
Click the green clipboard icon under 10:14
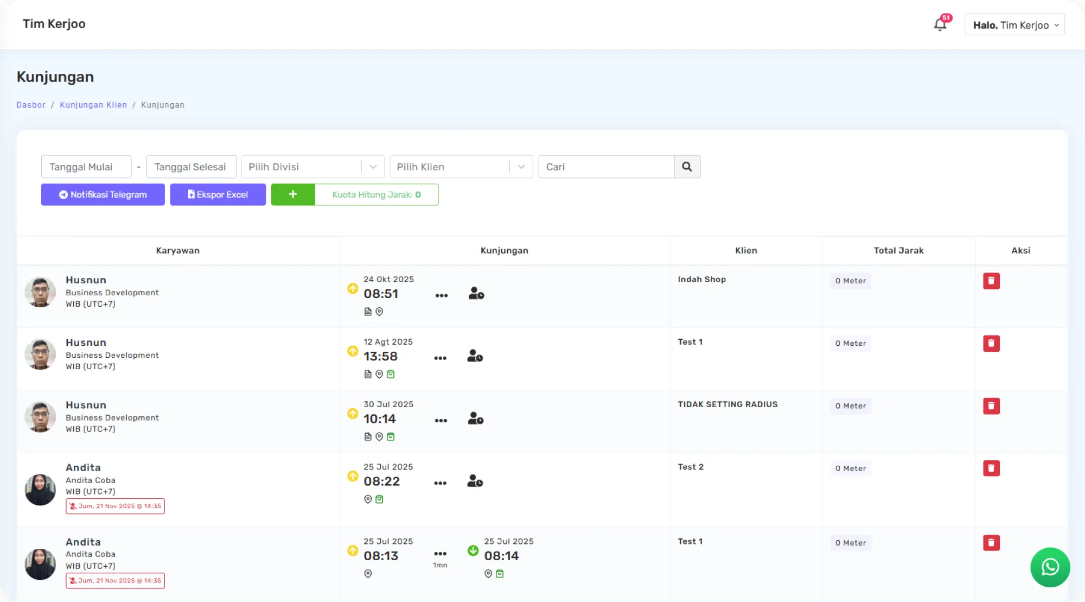pyautogui.click(x=391, y=436)
